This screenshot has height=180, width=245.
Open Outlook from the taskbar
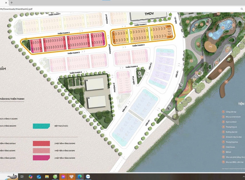(x=39, y=177)
